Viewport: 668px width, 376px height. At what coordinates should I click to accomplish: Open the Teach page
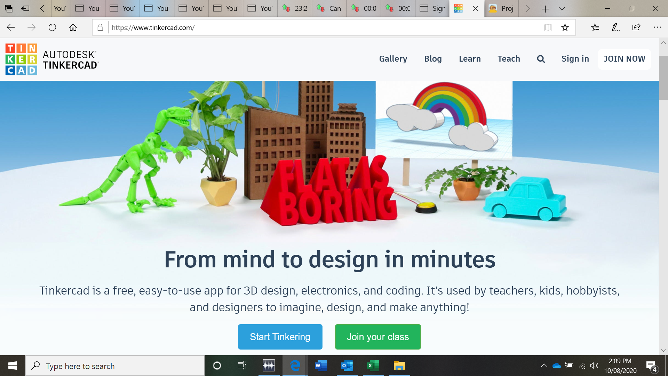[509, 59]
